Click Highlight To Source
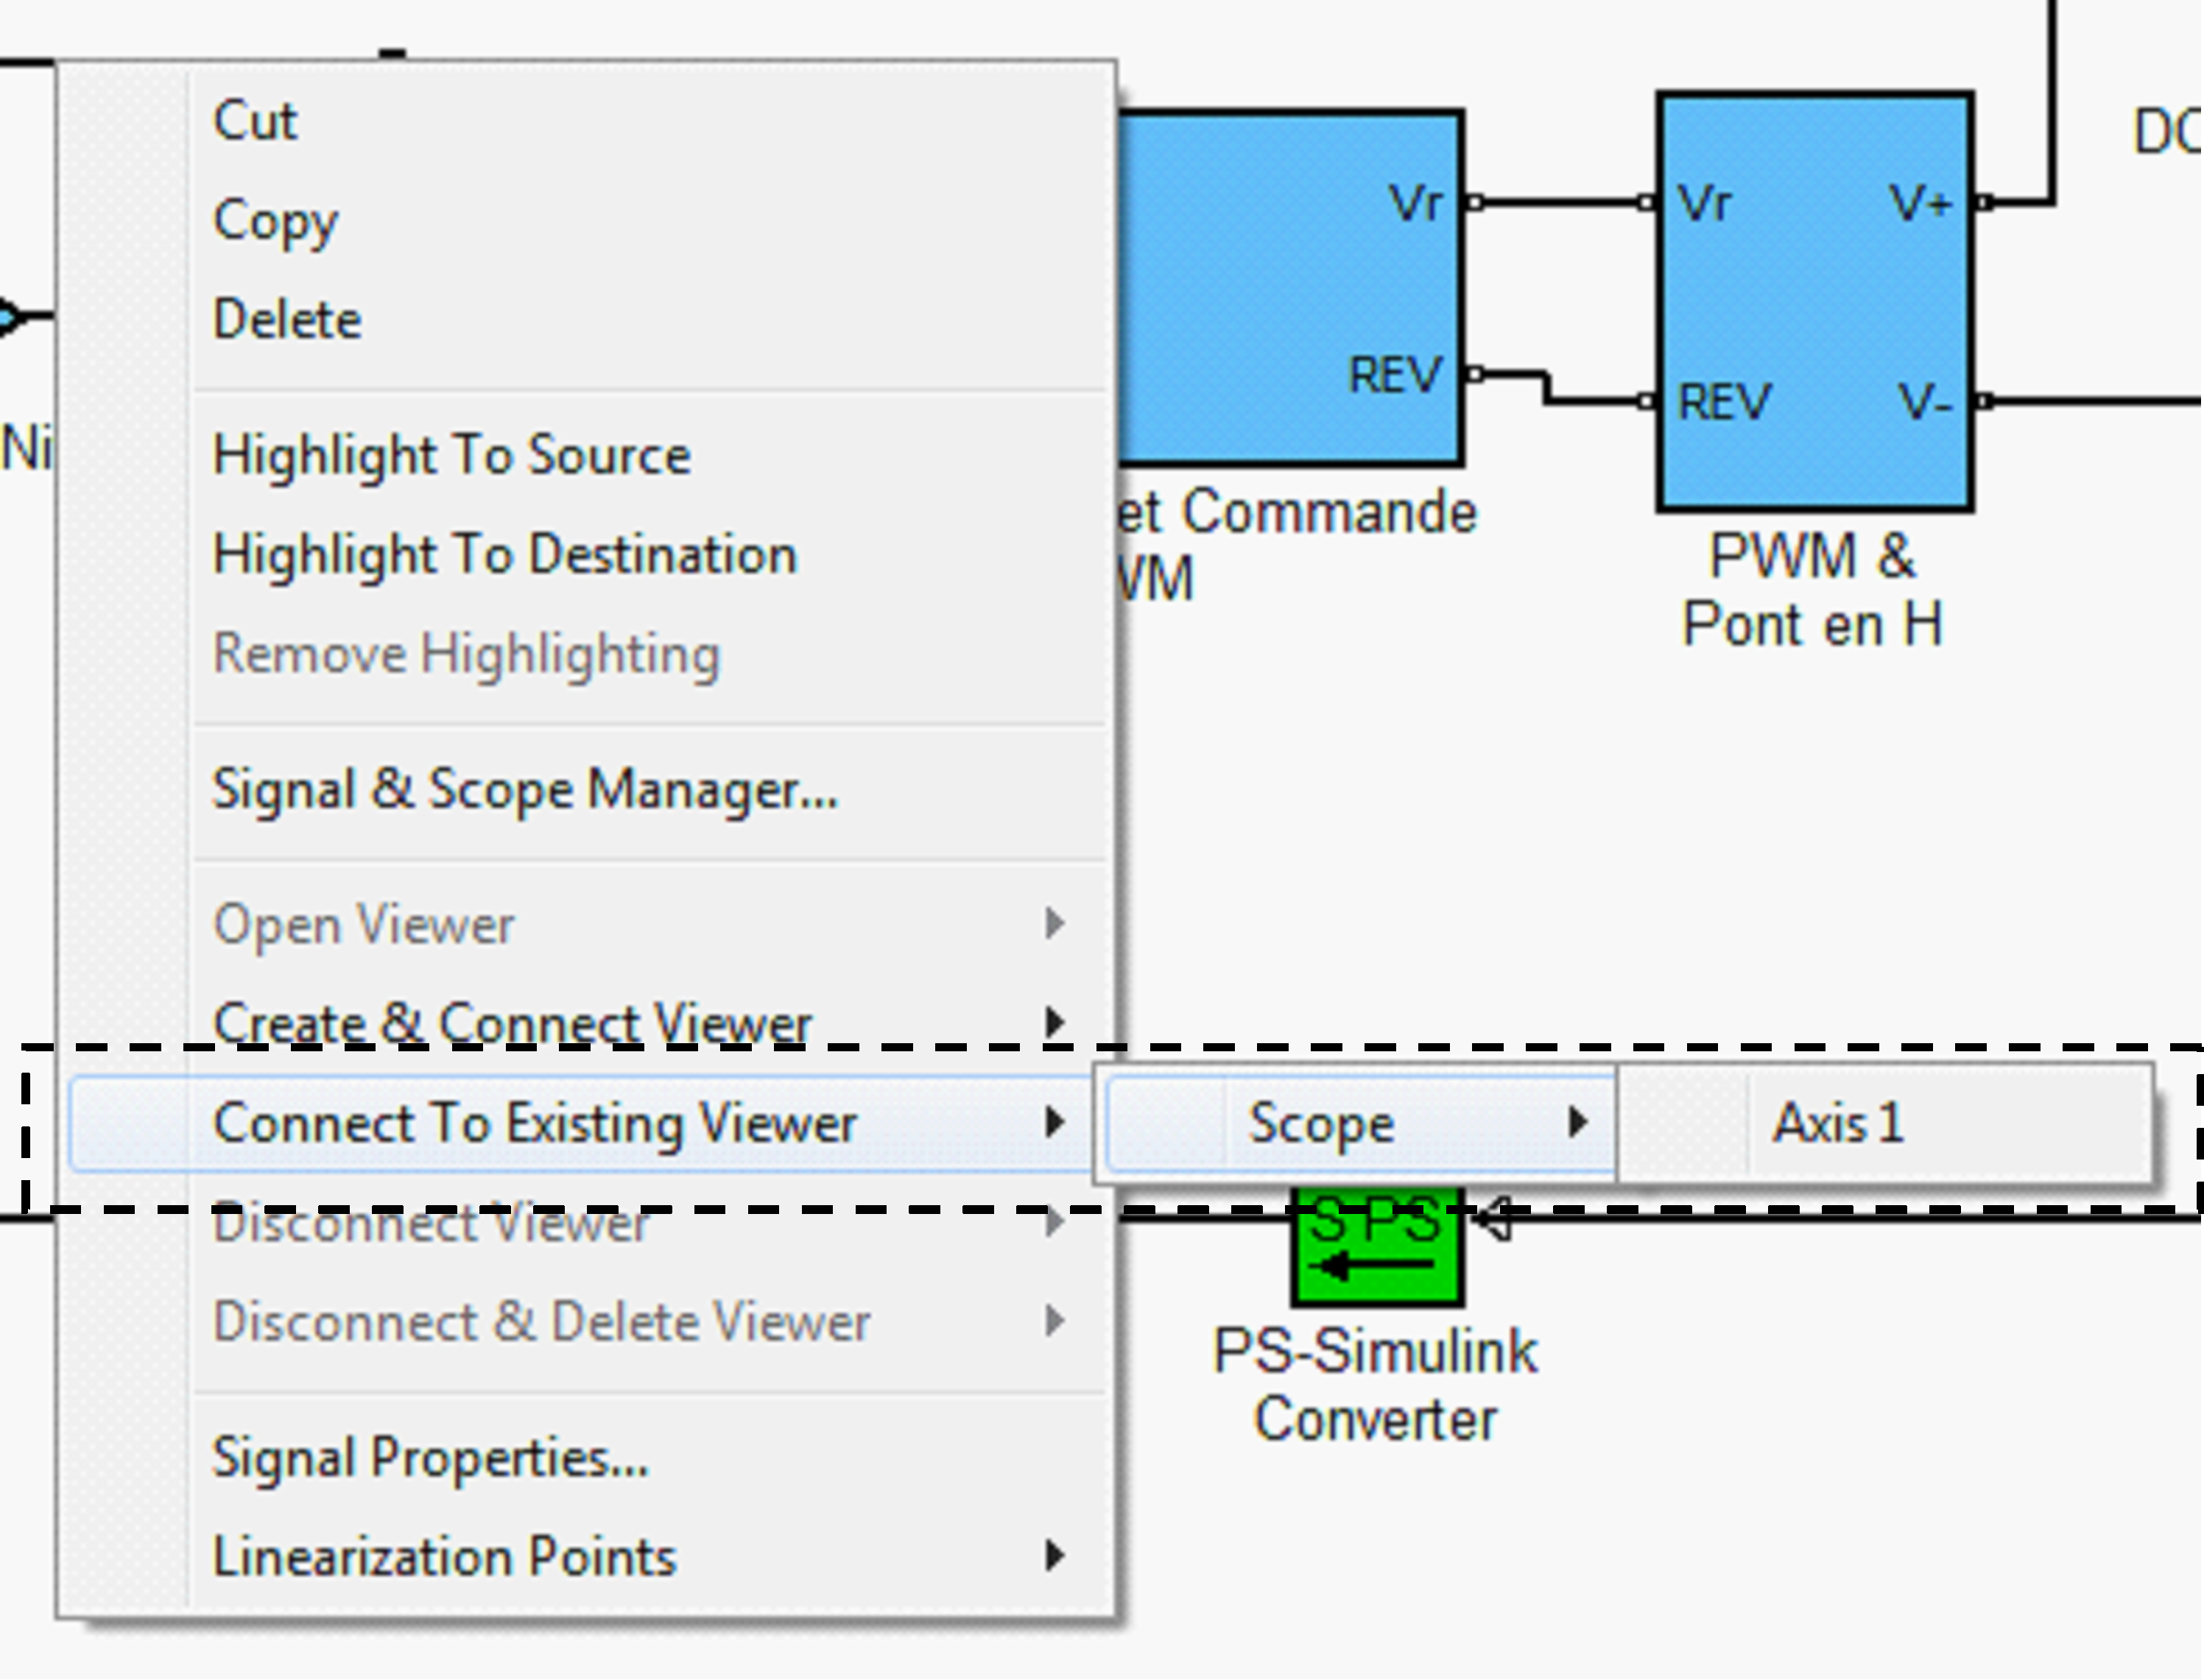The width and height of the screenshot is (2204, 1680). (451, 456)
